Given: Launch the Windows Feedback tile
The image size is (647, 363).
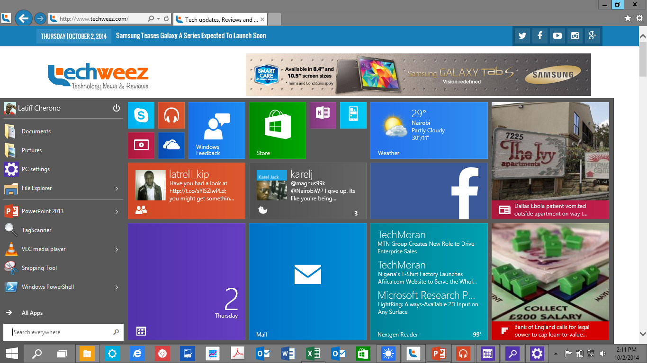Looking at the screenshot, I should pyautogui.click(x=217, y=130).
